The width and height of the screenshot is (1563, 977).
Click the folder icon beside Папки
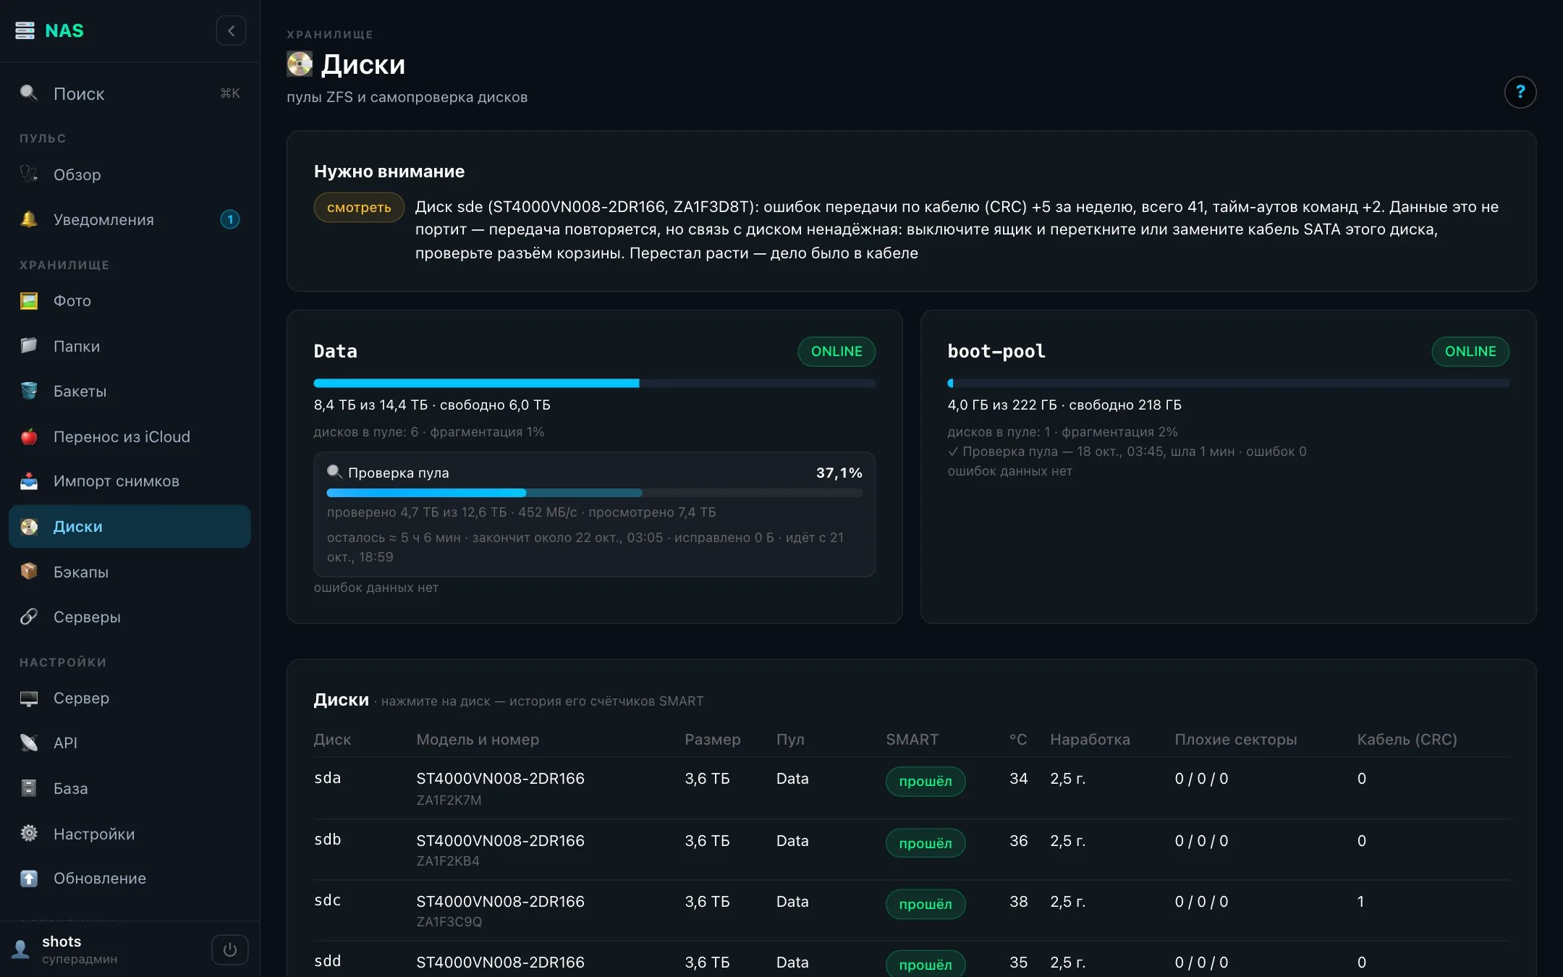click(x=29, y=346)
